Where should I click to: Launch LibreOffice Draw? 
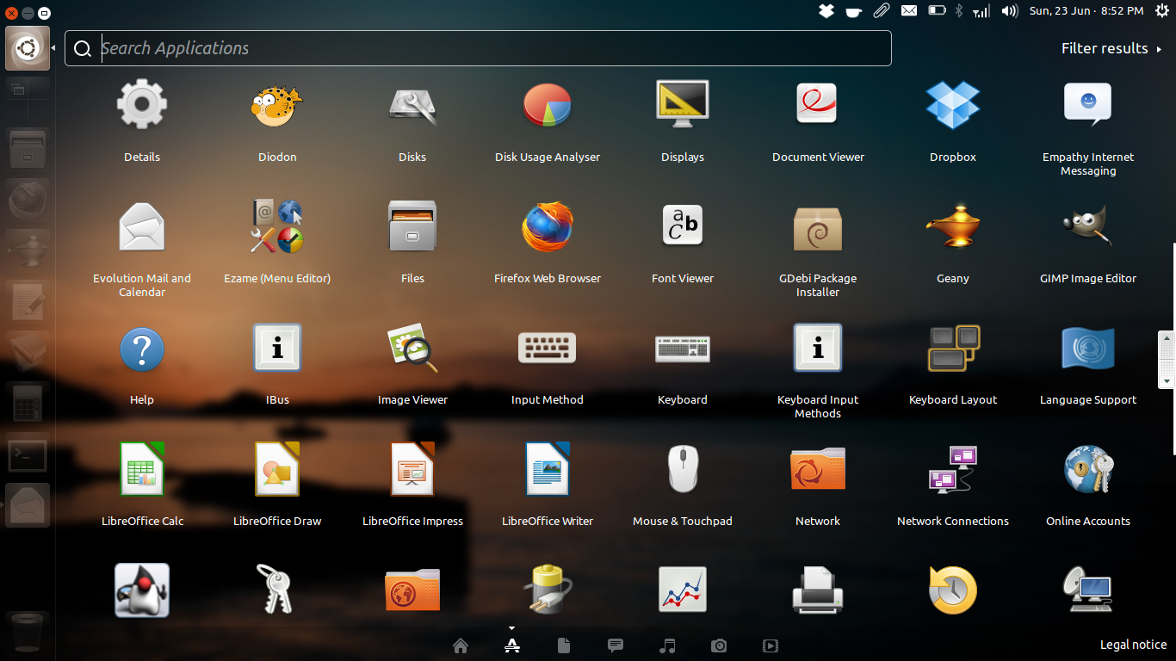point(277,469)
